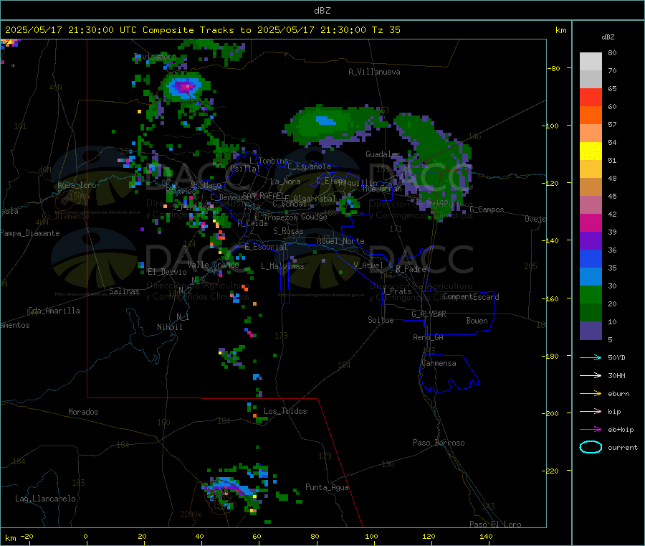Viewport: 645px width, 546px height.
Task: Click the Lag.Llancanelo label
Action: click(45, 499)
